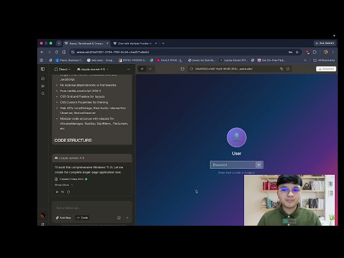Expand the bookmarks overflow chevron
This screenshot has width=344, height=258.
tap(305, 60)
